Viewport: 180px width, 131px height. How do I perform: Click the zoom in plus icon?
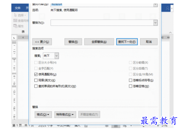pyautogui.click(x=158, y=126)
